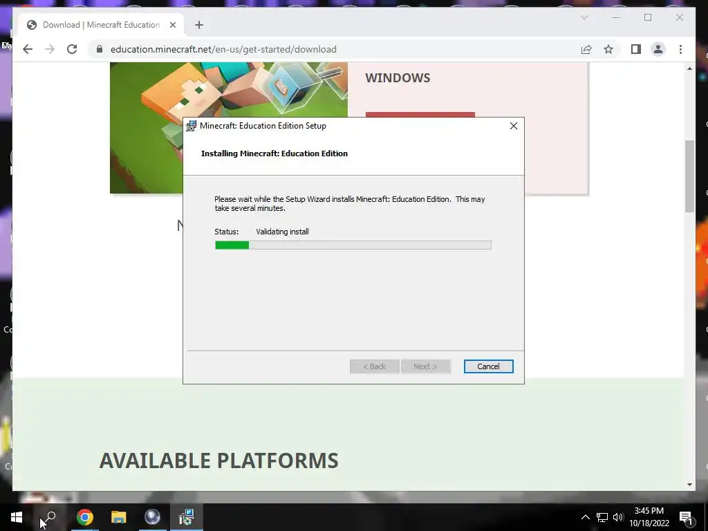
Task: Close the Minecraft Education Edition Setup dialog
Action: point(514,126)
